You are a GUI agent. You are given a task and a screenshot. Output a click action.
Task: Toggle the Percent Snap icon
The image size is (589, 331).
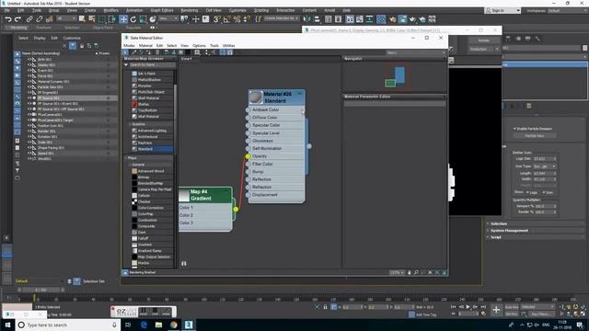tap(237, 19)
